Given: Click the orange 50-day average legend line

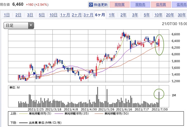Looking at the screenshot, I should point(99,114).
